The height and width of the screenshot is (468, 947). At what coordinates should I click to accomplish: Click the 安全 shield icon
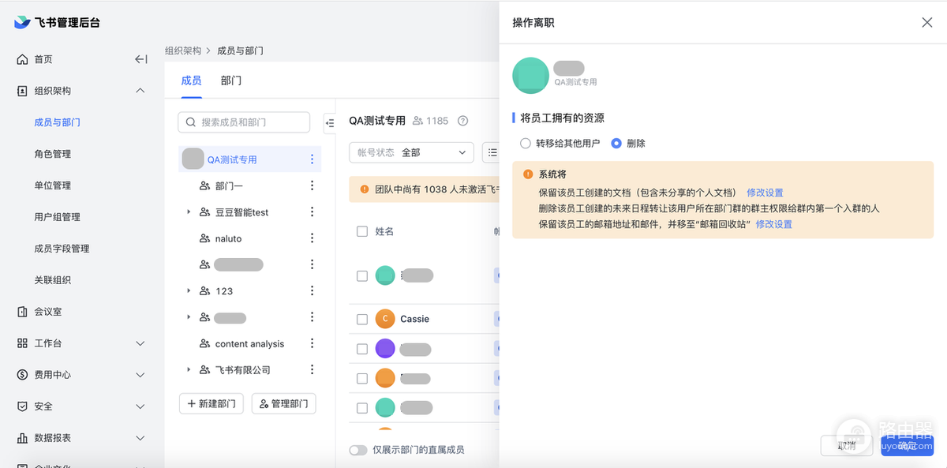pyautogui.click(x=22, y=406)
